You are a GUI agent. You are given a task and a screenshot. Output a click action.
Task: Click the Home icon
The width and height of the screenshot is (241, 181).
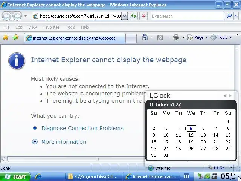coord(145,37)
